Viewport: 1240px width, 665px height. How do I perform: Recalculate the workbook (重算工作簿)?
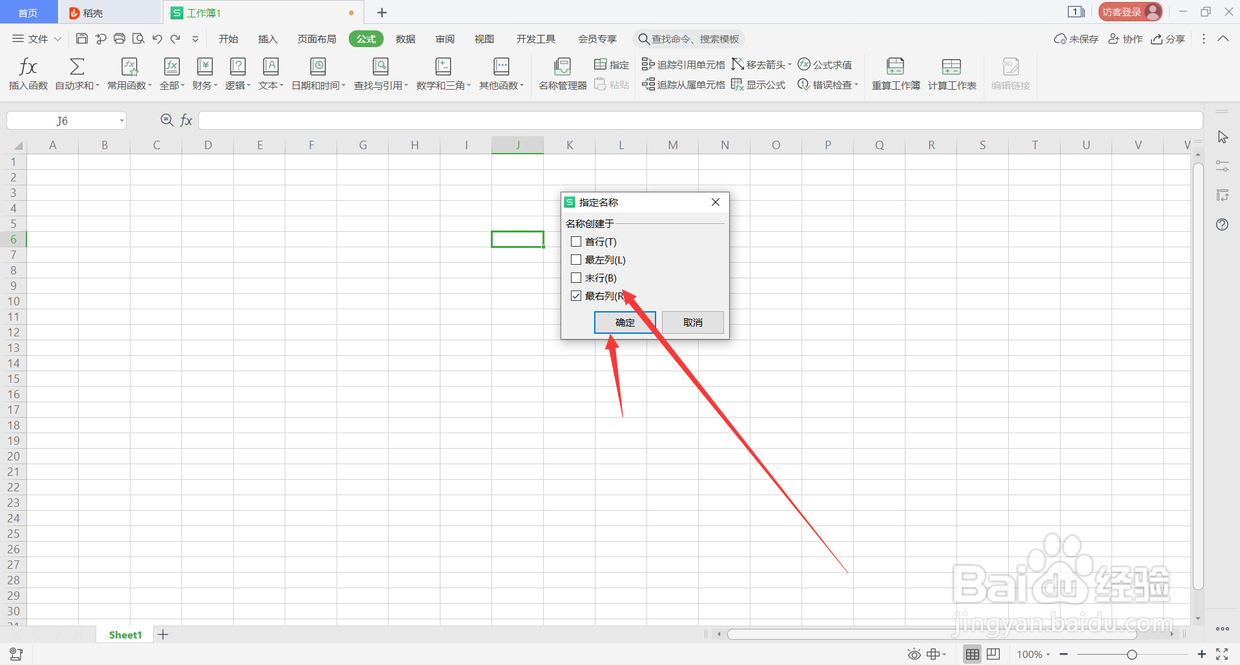point(896,74)
